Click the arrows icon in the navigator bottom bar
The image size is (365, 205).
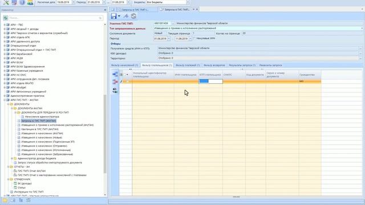pyautogui.click(x=29, y=200)
